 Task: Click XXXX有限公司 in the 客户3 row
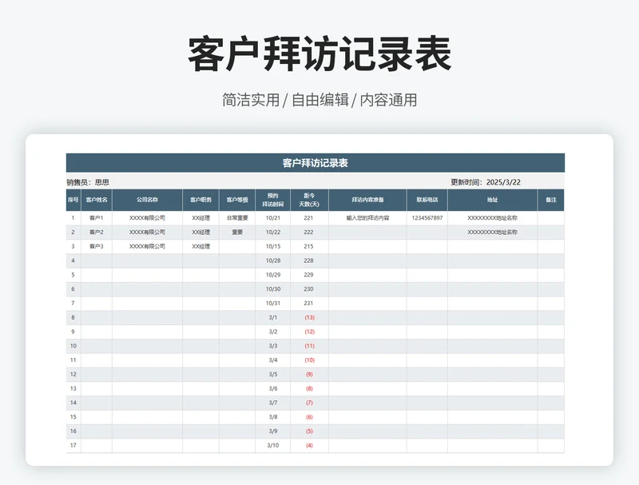click(x=147, y=247)
